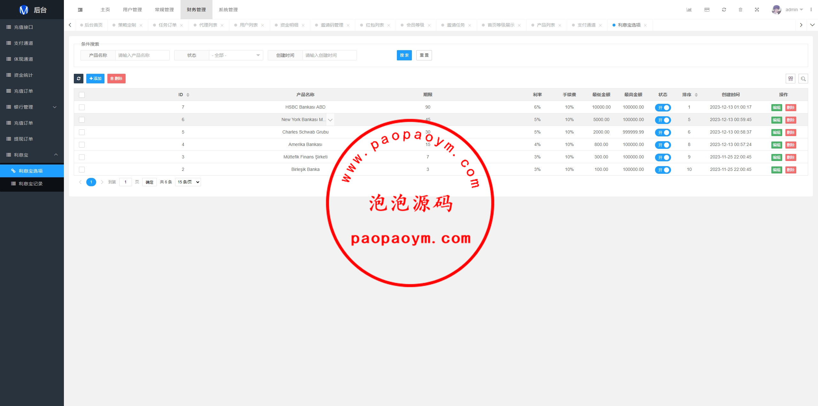The height and width of the screenshot is (406, 818).
Task: Click the 创建时间 date input
Action: pyautogui.click(x=329, y=55)
